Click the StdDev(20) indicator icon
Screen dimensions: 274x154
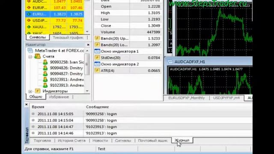pos(97,58)
